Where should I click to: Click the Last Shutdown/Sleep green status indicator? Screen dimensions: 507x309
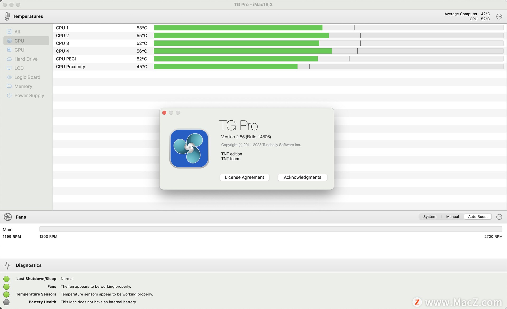point(6,279)
